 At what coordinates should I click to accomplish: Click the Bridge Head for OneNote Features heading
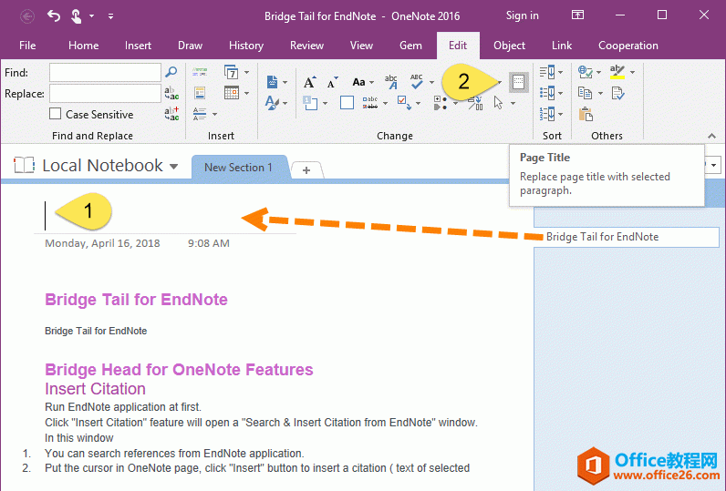click(179, 370)
